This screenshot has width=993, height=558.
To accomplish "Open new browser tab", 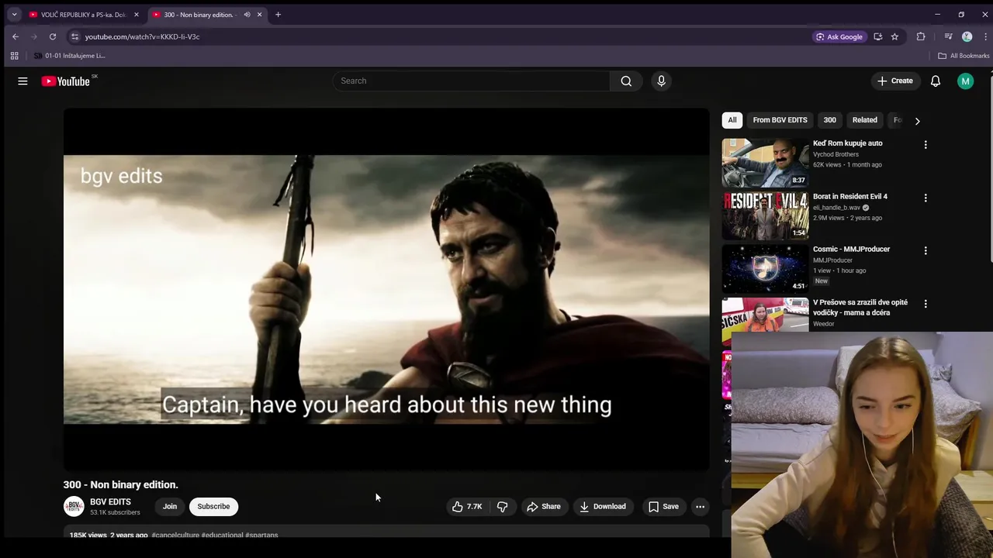I will (x=278, y=14).
